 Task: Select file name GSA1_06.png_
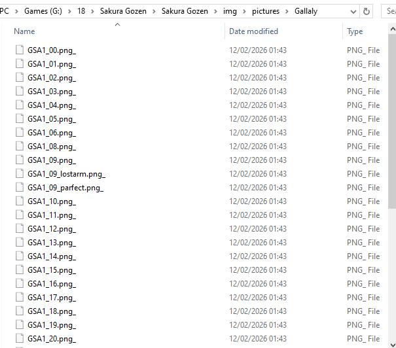pos(52,133)
